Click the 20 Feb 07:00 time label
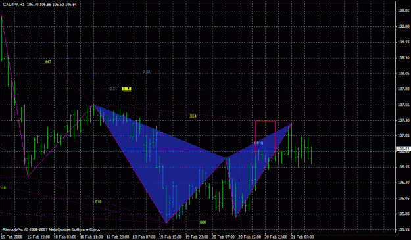Image resolution: width=411 pixels, height=240 pixels. (x=224, y=237)
